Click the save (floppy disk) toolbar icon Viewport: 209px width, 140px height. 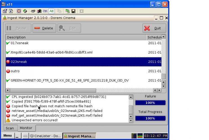73,11
